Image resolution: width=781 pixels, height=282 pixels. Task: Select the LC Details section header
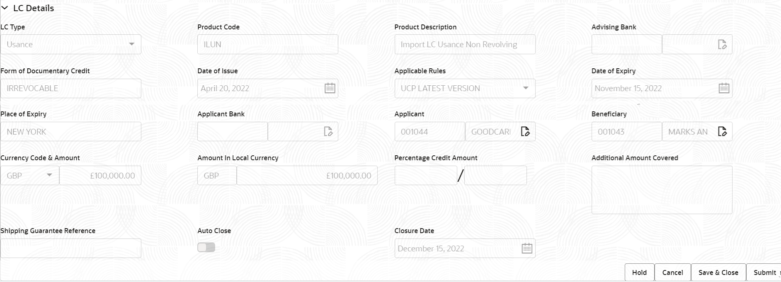point(33,8)
